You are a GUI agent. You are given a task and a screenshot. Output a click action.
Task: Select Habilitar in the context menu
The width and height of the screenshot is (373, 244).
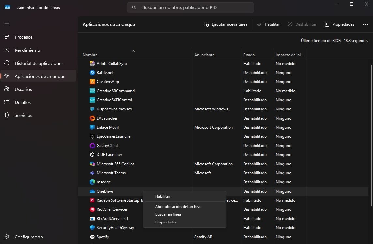click(162, 196)
